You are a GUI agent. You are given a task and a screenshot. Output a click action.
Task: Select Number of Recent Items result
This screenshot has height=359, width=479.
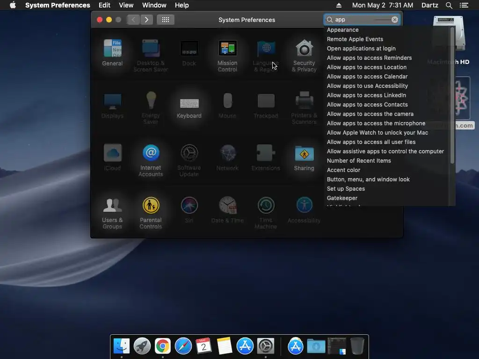[359, 161]
